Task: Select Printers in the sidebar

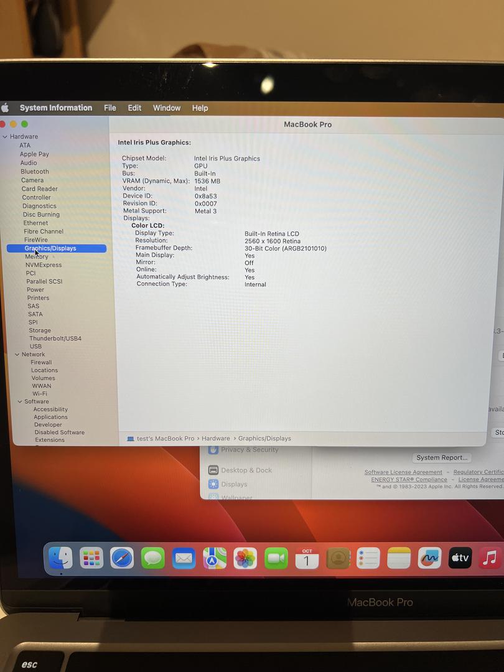Action: (x=38, y=298)
